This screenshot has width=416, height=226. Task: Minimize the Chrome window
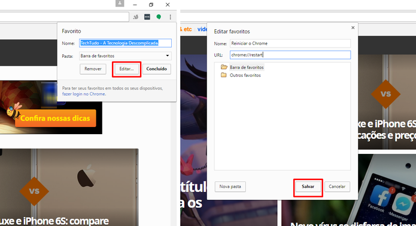point(135,5)
